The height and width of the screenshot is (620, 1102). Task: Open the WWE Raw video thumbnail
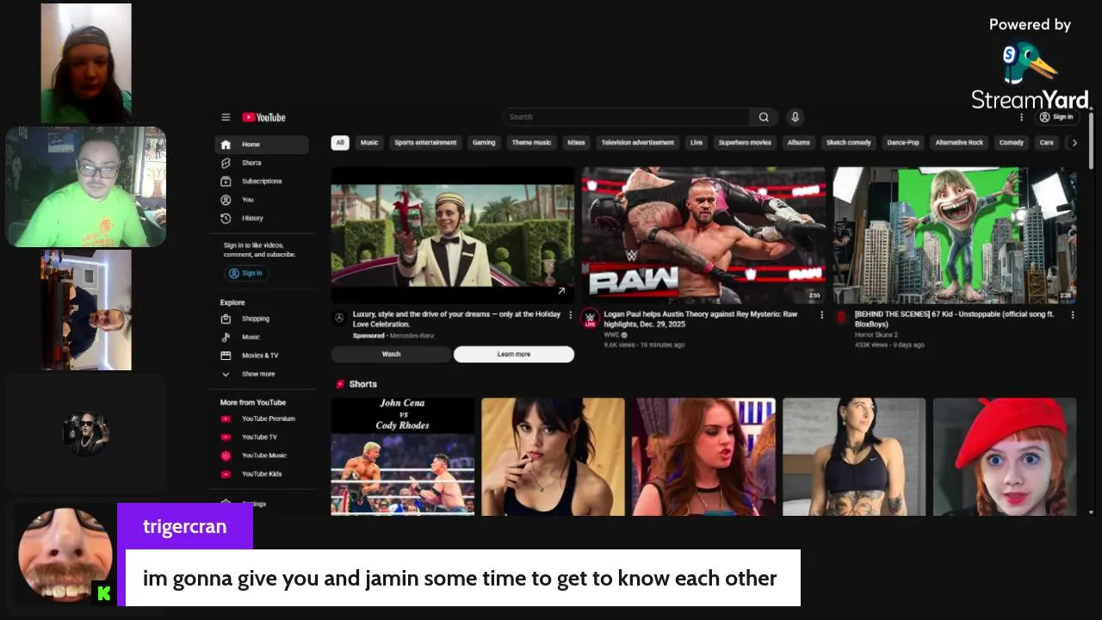pyautogui.click(x=703, y=235)
